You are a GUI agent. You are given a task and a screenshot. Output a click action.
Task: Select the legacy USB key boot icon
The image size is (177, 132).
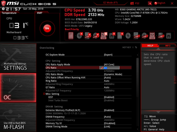click(x=152, y=36)
